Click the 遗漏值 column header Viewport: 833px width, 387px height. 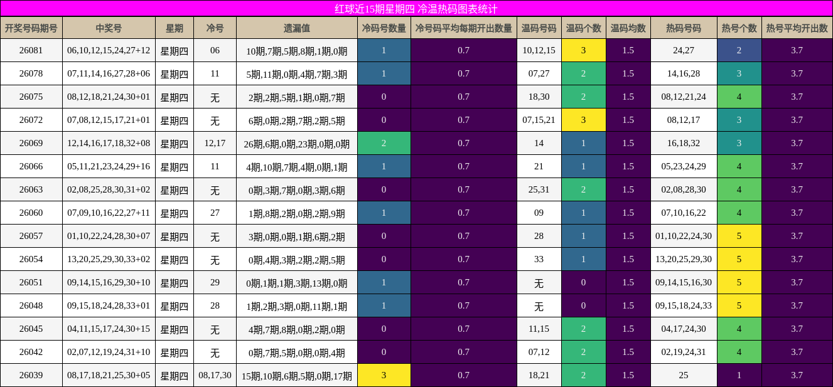297,28
